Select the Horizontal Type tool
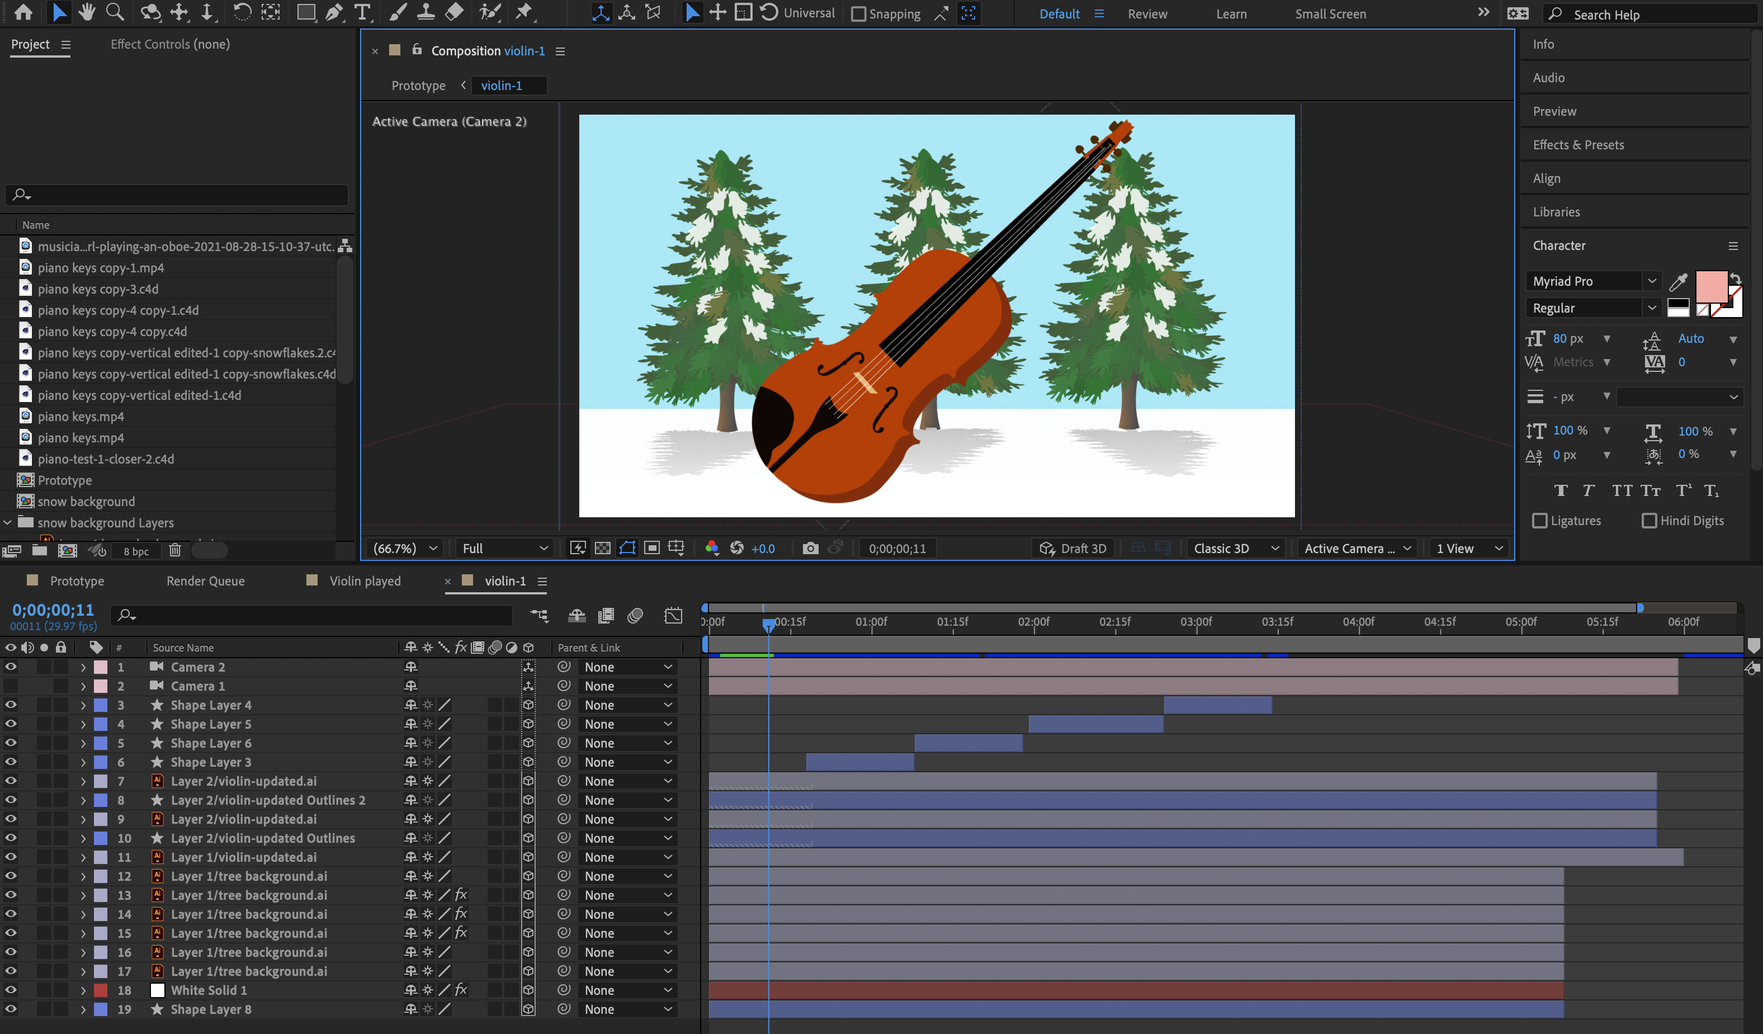 pyautogui.click(x=362, y=13)
